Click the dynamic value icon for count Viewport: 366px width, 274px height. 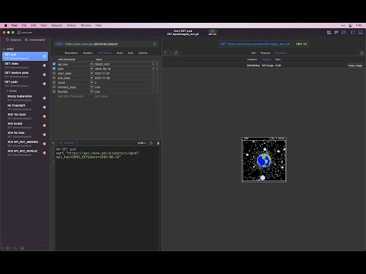pos(91,82)
